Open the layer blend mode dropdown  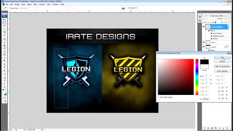tap(210, 19)
